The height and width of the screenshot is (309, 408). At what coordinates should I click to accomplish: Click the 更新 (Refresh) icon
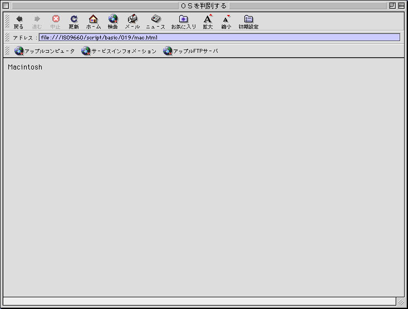[73, 19]
